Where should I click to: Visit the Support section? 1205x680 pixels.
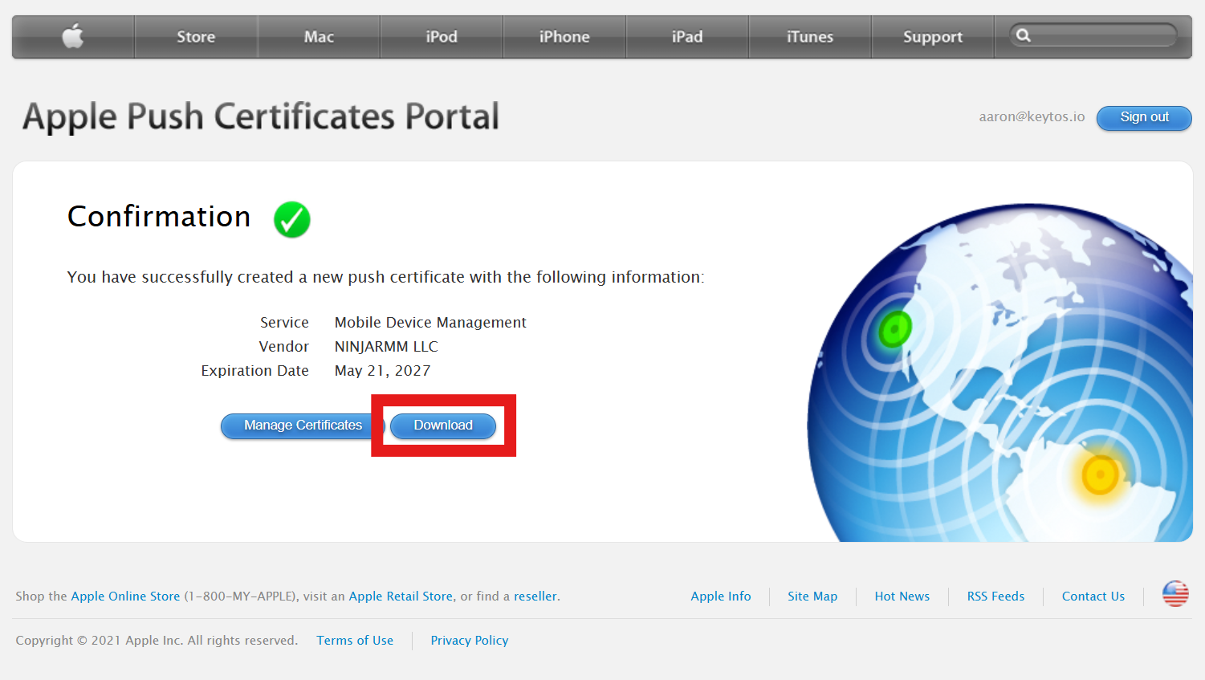tap(933, 37)
